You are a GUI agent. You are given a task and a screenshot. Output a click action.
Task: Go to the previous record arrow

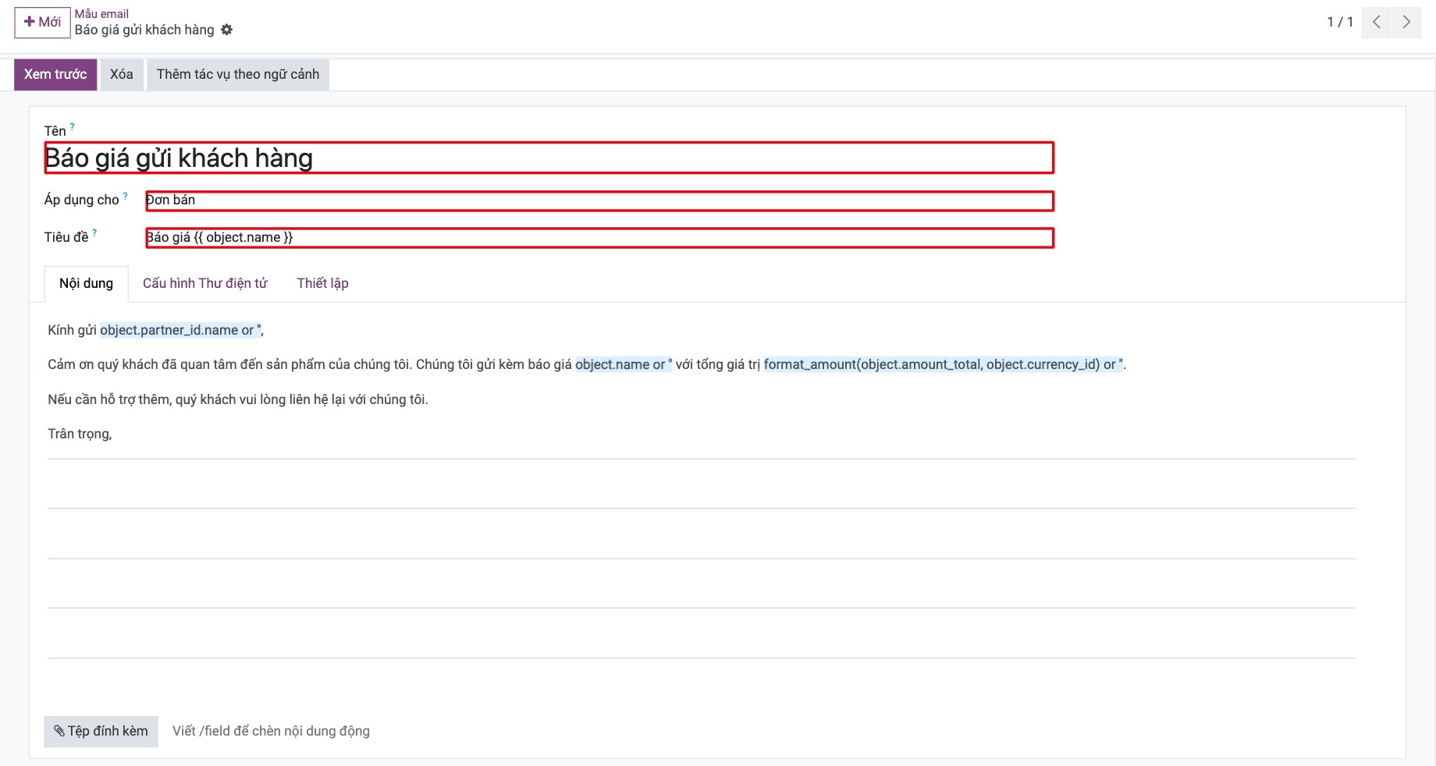[x=1377, y=22]
